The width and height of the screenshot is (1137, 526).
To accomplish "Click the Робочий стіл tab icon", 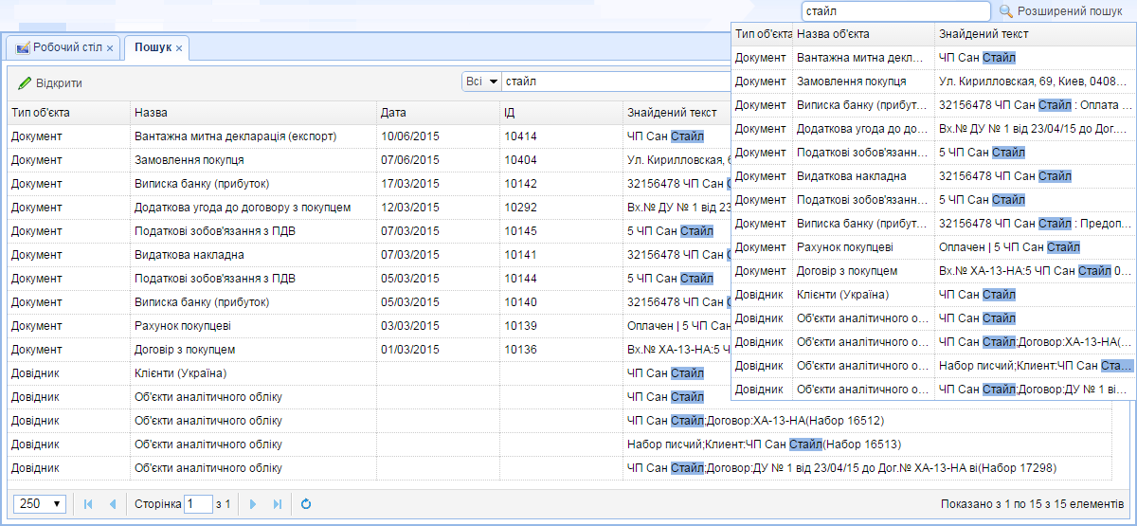I will point(24,46).
